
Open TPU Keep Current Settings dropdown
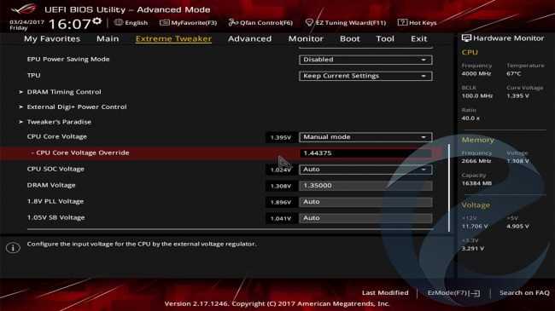click(x=365, y=76)
